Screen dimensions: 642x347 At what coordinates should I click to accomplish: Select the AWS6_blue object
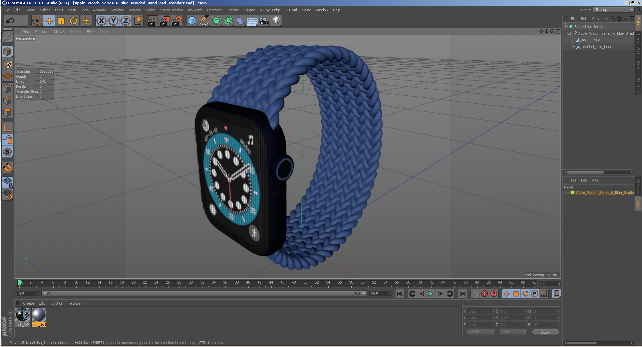591,40
